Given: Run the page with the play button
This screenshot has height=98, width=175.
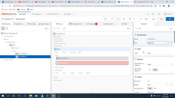Looking at the screenshot, I should pyautogui.click(x=170, y=19).
